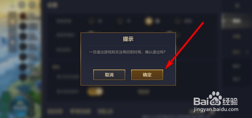Close the blurred settings panel via corner icon
Viewport: 252px width, 118px height.
click(x=237, y=6)
